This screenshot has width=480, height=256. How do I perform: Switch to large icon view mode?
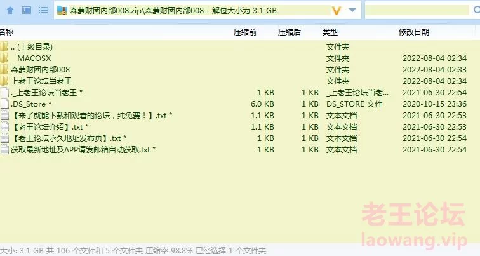[27, 10]
